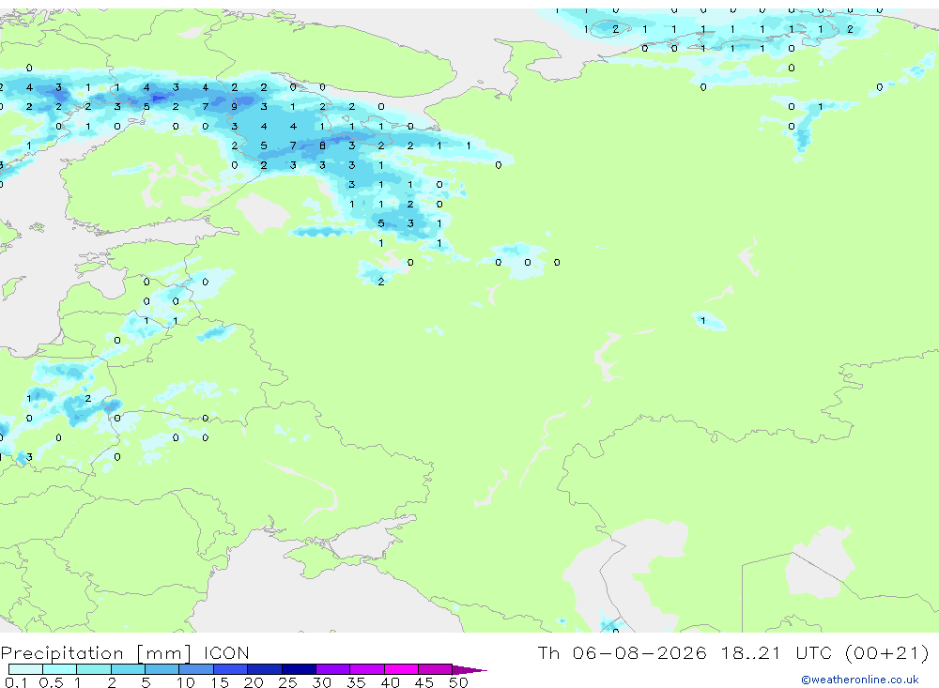This screenshot has height=688, width=939.
Task: Click the legend swatch between 20 and 25
Action: click(264, 669)
